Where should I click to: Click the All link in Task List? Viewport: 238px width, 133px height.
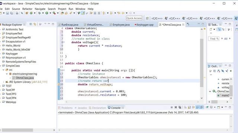[x=226, y=39]
